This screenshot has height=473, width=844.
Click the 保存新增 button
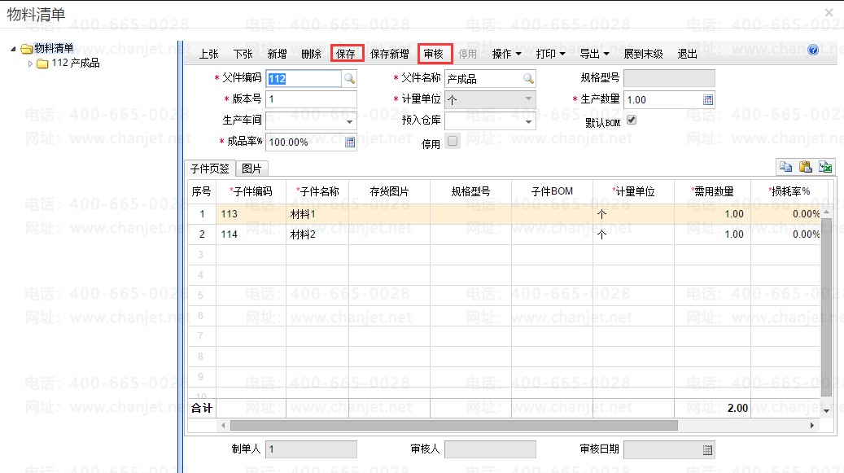[x=389, y=54]
